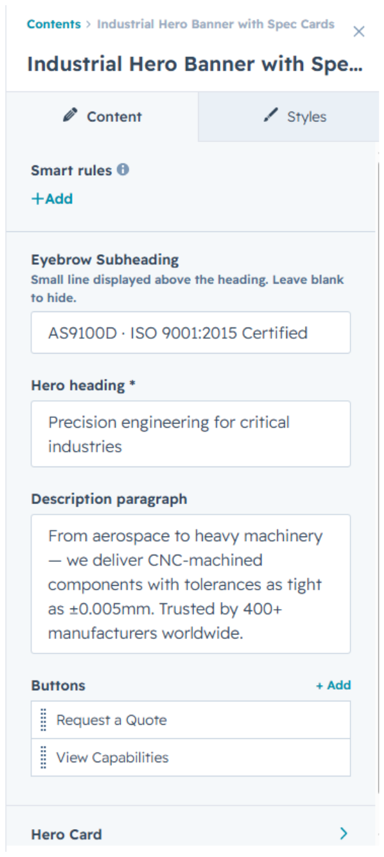Click the Industrial Hero Banner breadcrumb text
Image resolution: width=384 pixels, height=857 pixels.
(x=216, y=24)
